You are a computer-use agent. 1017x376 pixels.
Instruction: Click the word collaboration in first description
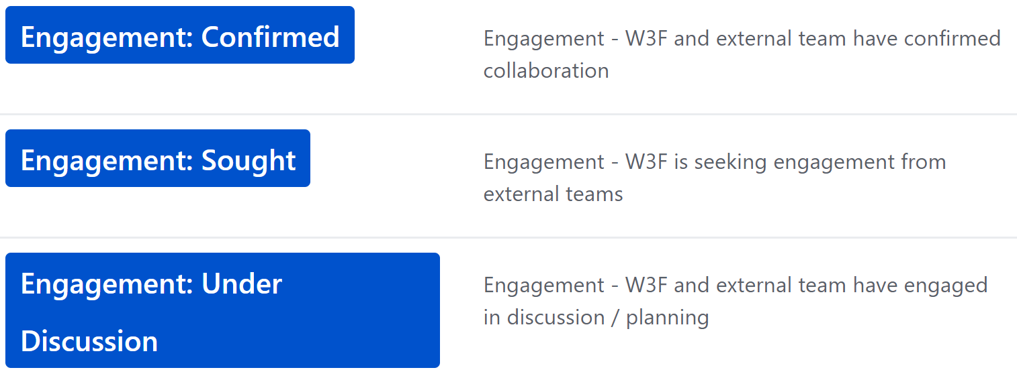[x=546, y=70]
